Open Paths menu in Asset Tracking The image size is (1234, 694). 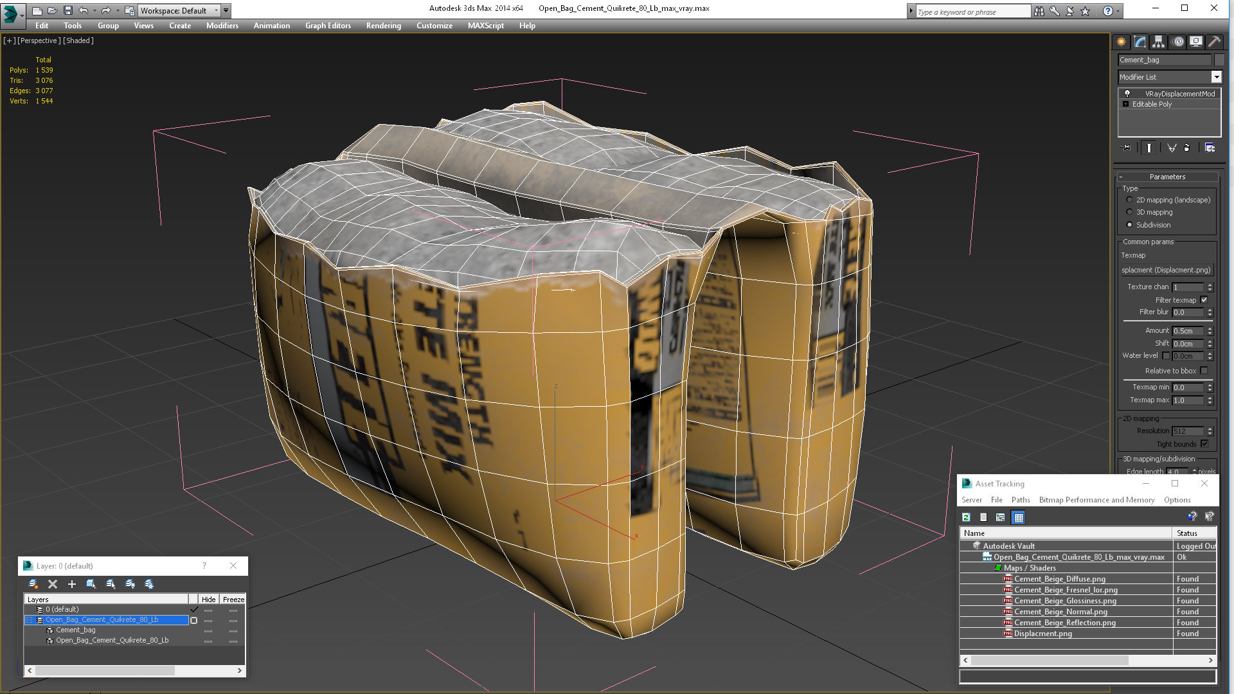click(x=1020, y=500)
